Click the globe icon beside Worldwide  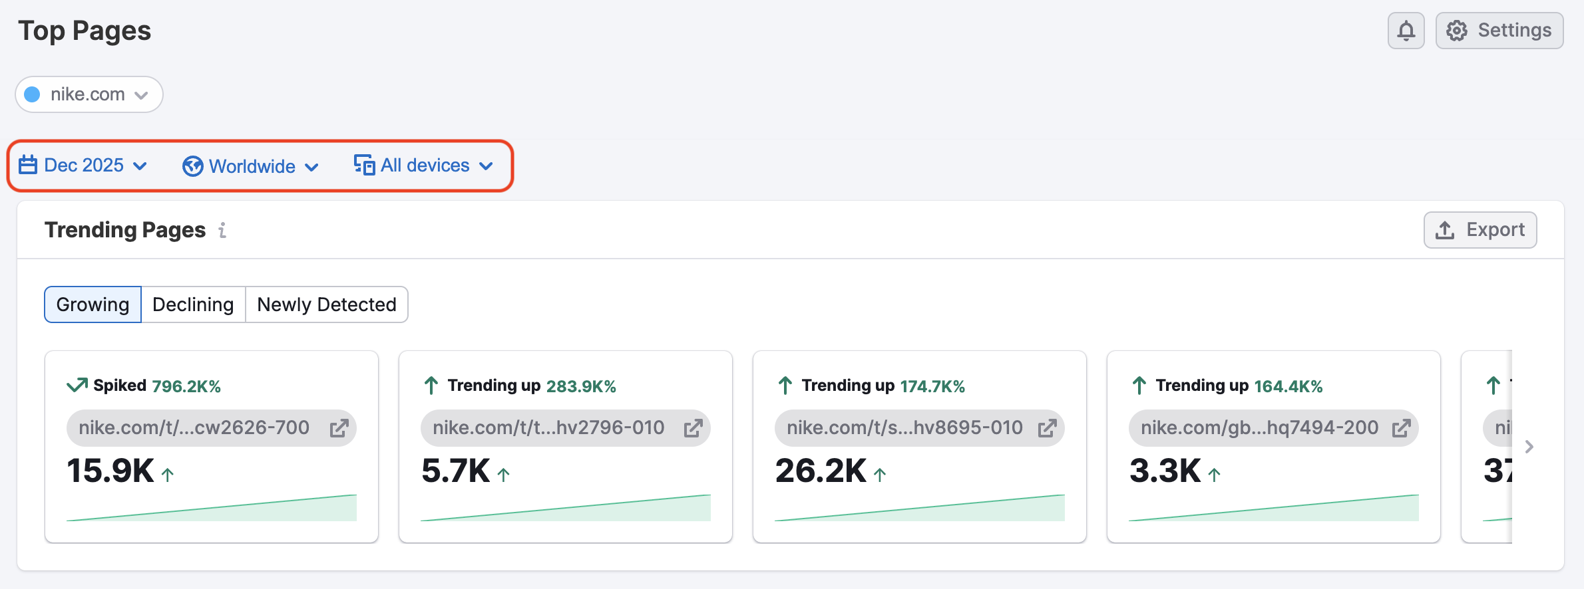(192, 166)
